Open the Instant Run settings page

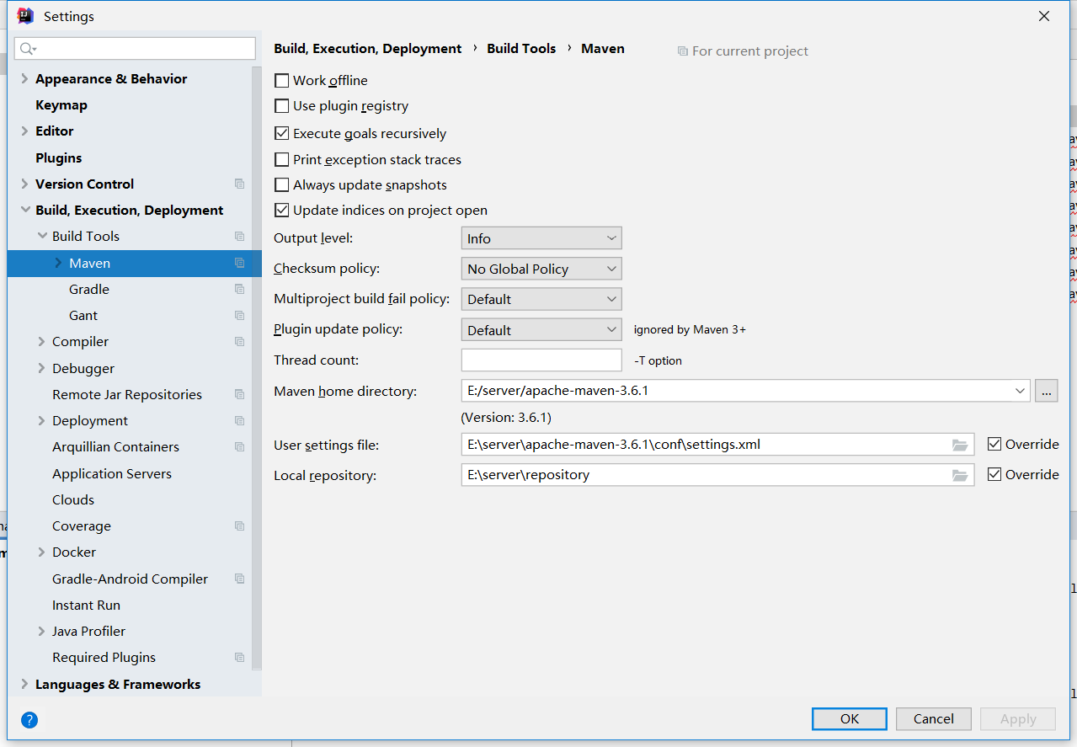click(86, 605)
